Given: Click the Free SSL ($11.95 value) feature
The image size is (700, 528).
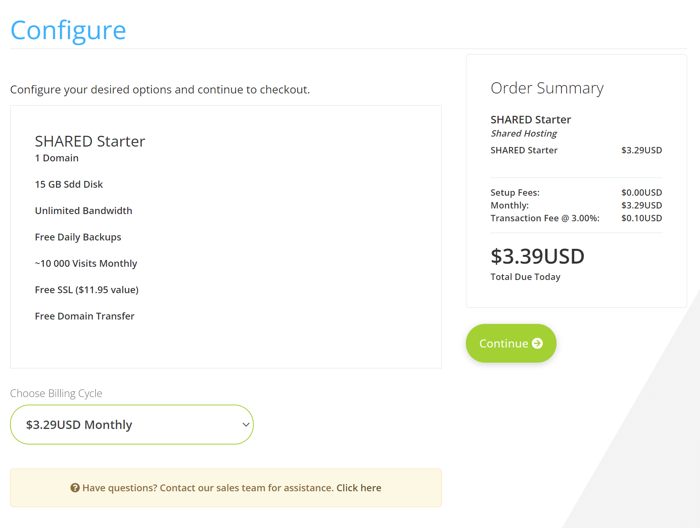Looking at the screenshot, I should 86,290.
